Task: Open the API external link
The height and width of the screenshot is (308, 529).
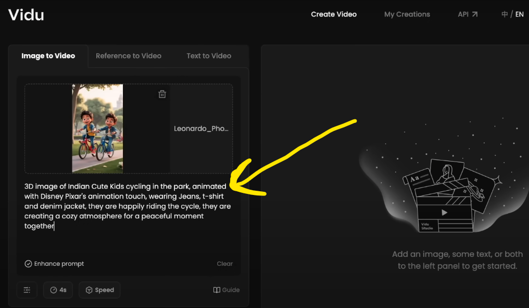Action: (468, 14)
